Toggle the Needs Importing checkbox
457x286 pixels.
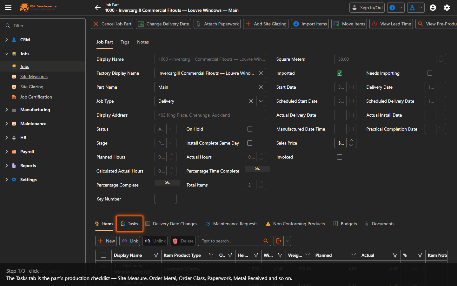point(430,73)
